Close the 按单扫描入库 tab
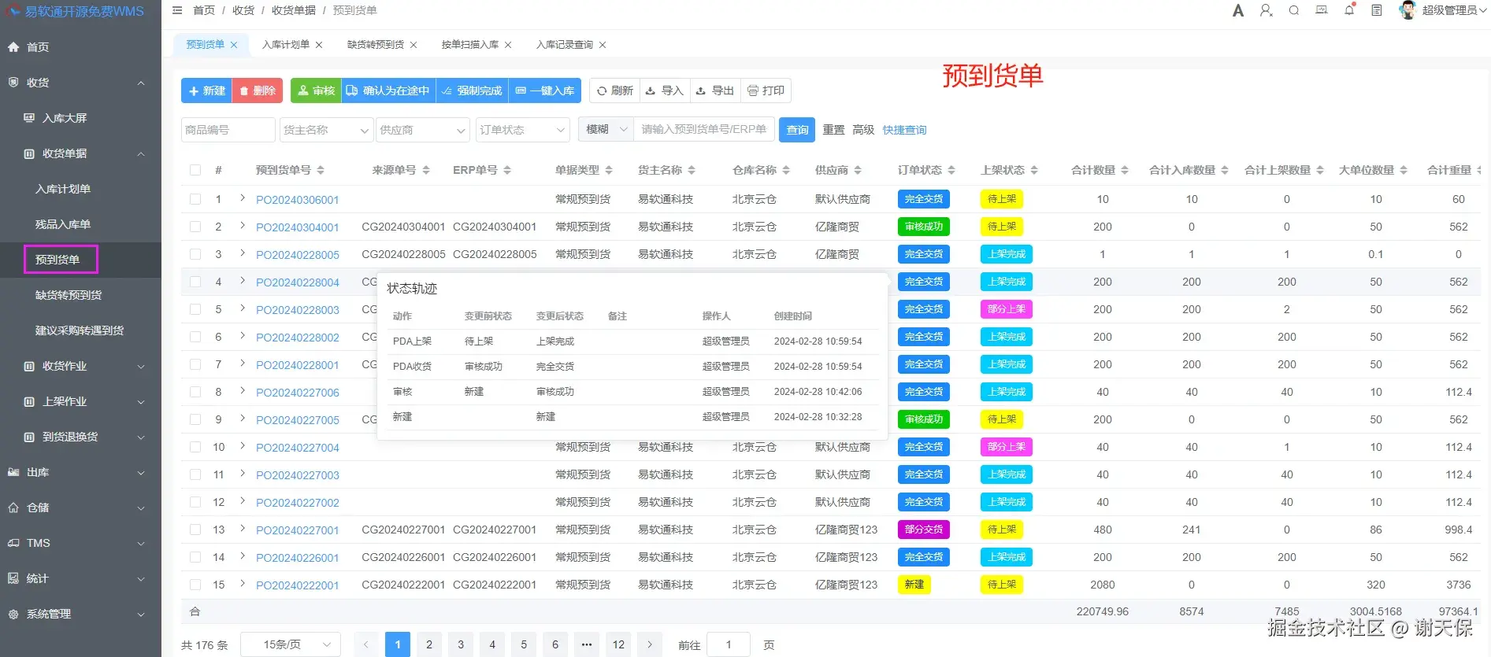This screenshot has width=1491, height=657. coord(508,45)
